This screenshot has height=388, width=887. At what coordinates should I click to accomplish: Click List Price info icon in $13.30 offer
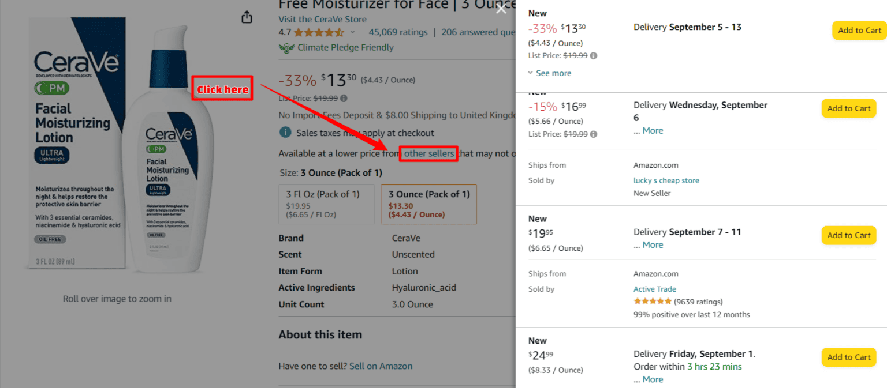click(594, 56)
